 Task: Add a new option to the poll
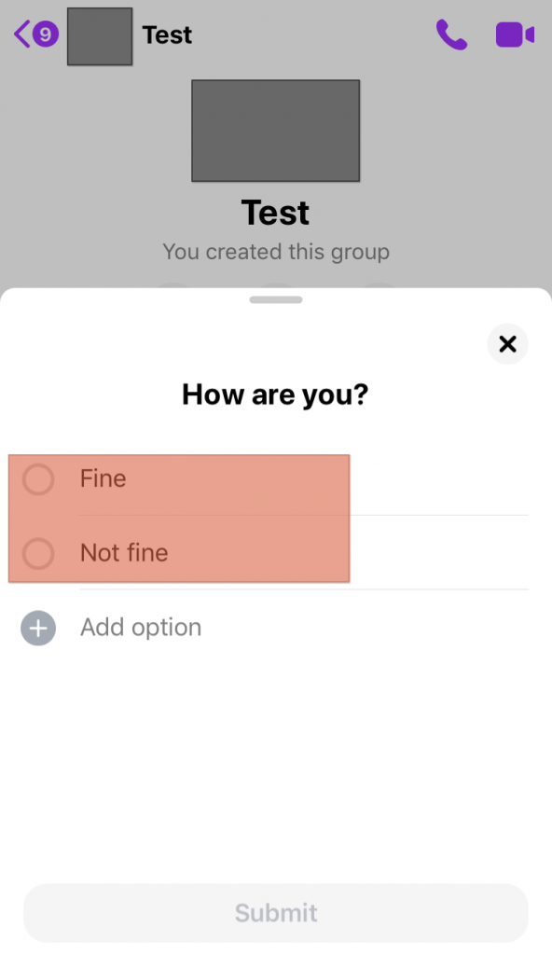pyautogui.click(x=140, y=628)
